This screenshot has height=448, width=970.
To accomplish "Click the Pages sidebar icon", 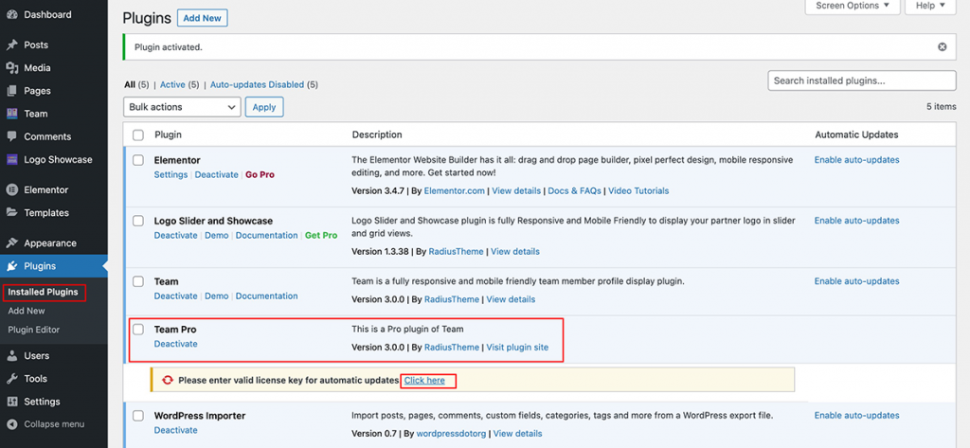I will tap(11, 90).
